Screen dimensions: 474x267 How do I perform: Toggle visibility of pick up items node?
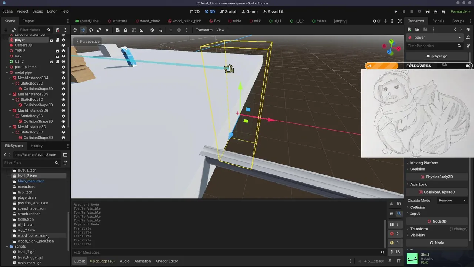click(x=63, y=67)
